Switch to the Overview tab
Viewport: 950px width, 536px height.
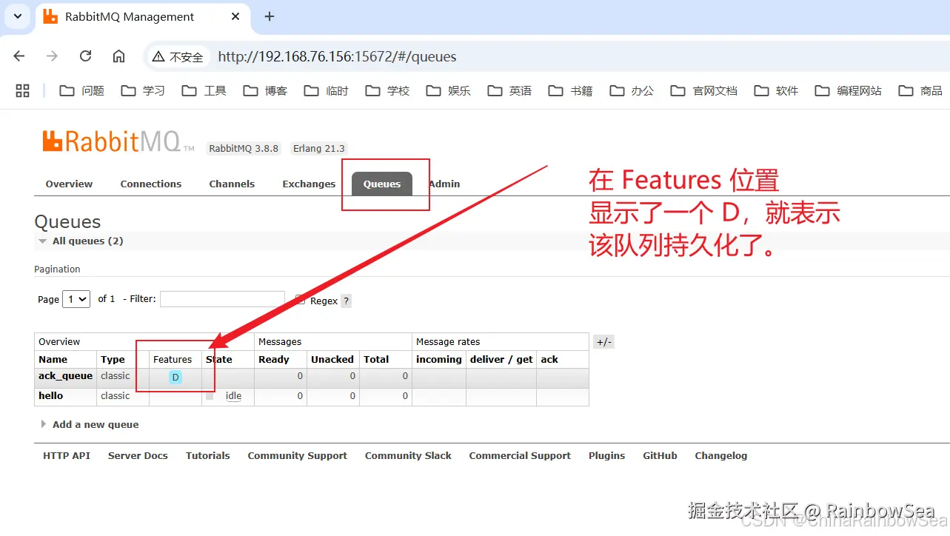click(69, 184)
